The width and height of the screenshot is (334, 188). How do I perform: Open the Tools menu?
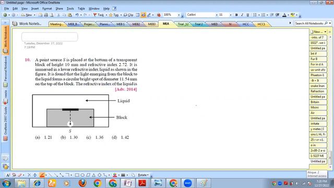pyautogui.click(x=70, y=8)
